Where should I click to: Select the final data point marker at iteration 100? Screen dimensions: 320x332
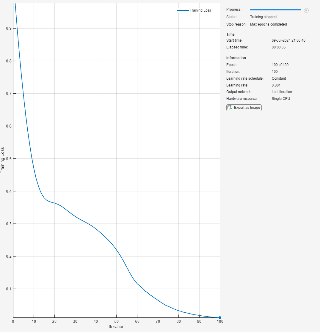220,317
